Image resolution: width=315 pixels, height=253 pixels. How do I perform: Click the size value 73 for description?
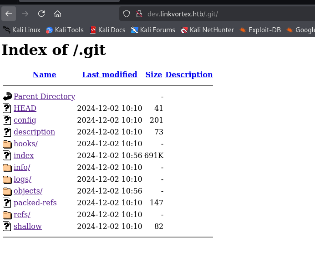click(x=159, y=132)
